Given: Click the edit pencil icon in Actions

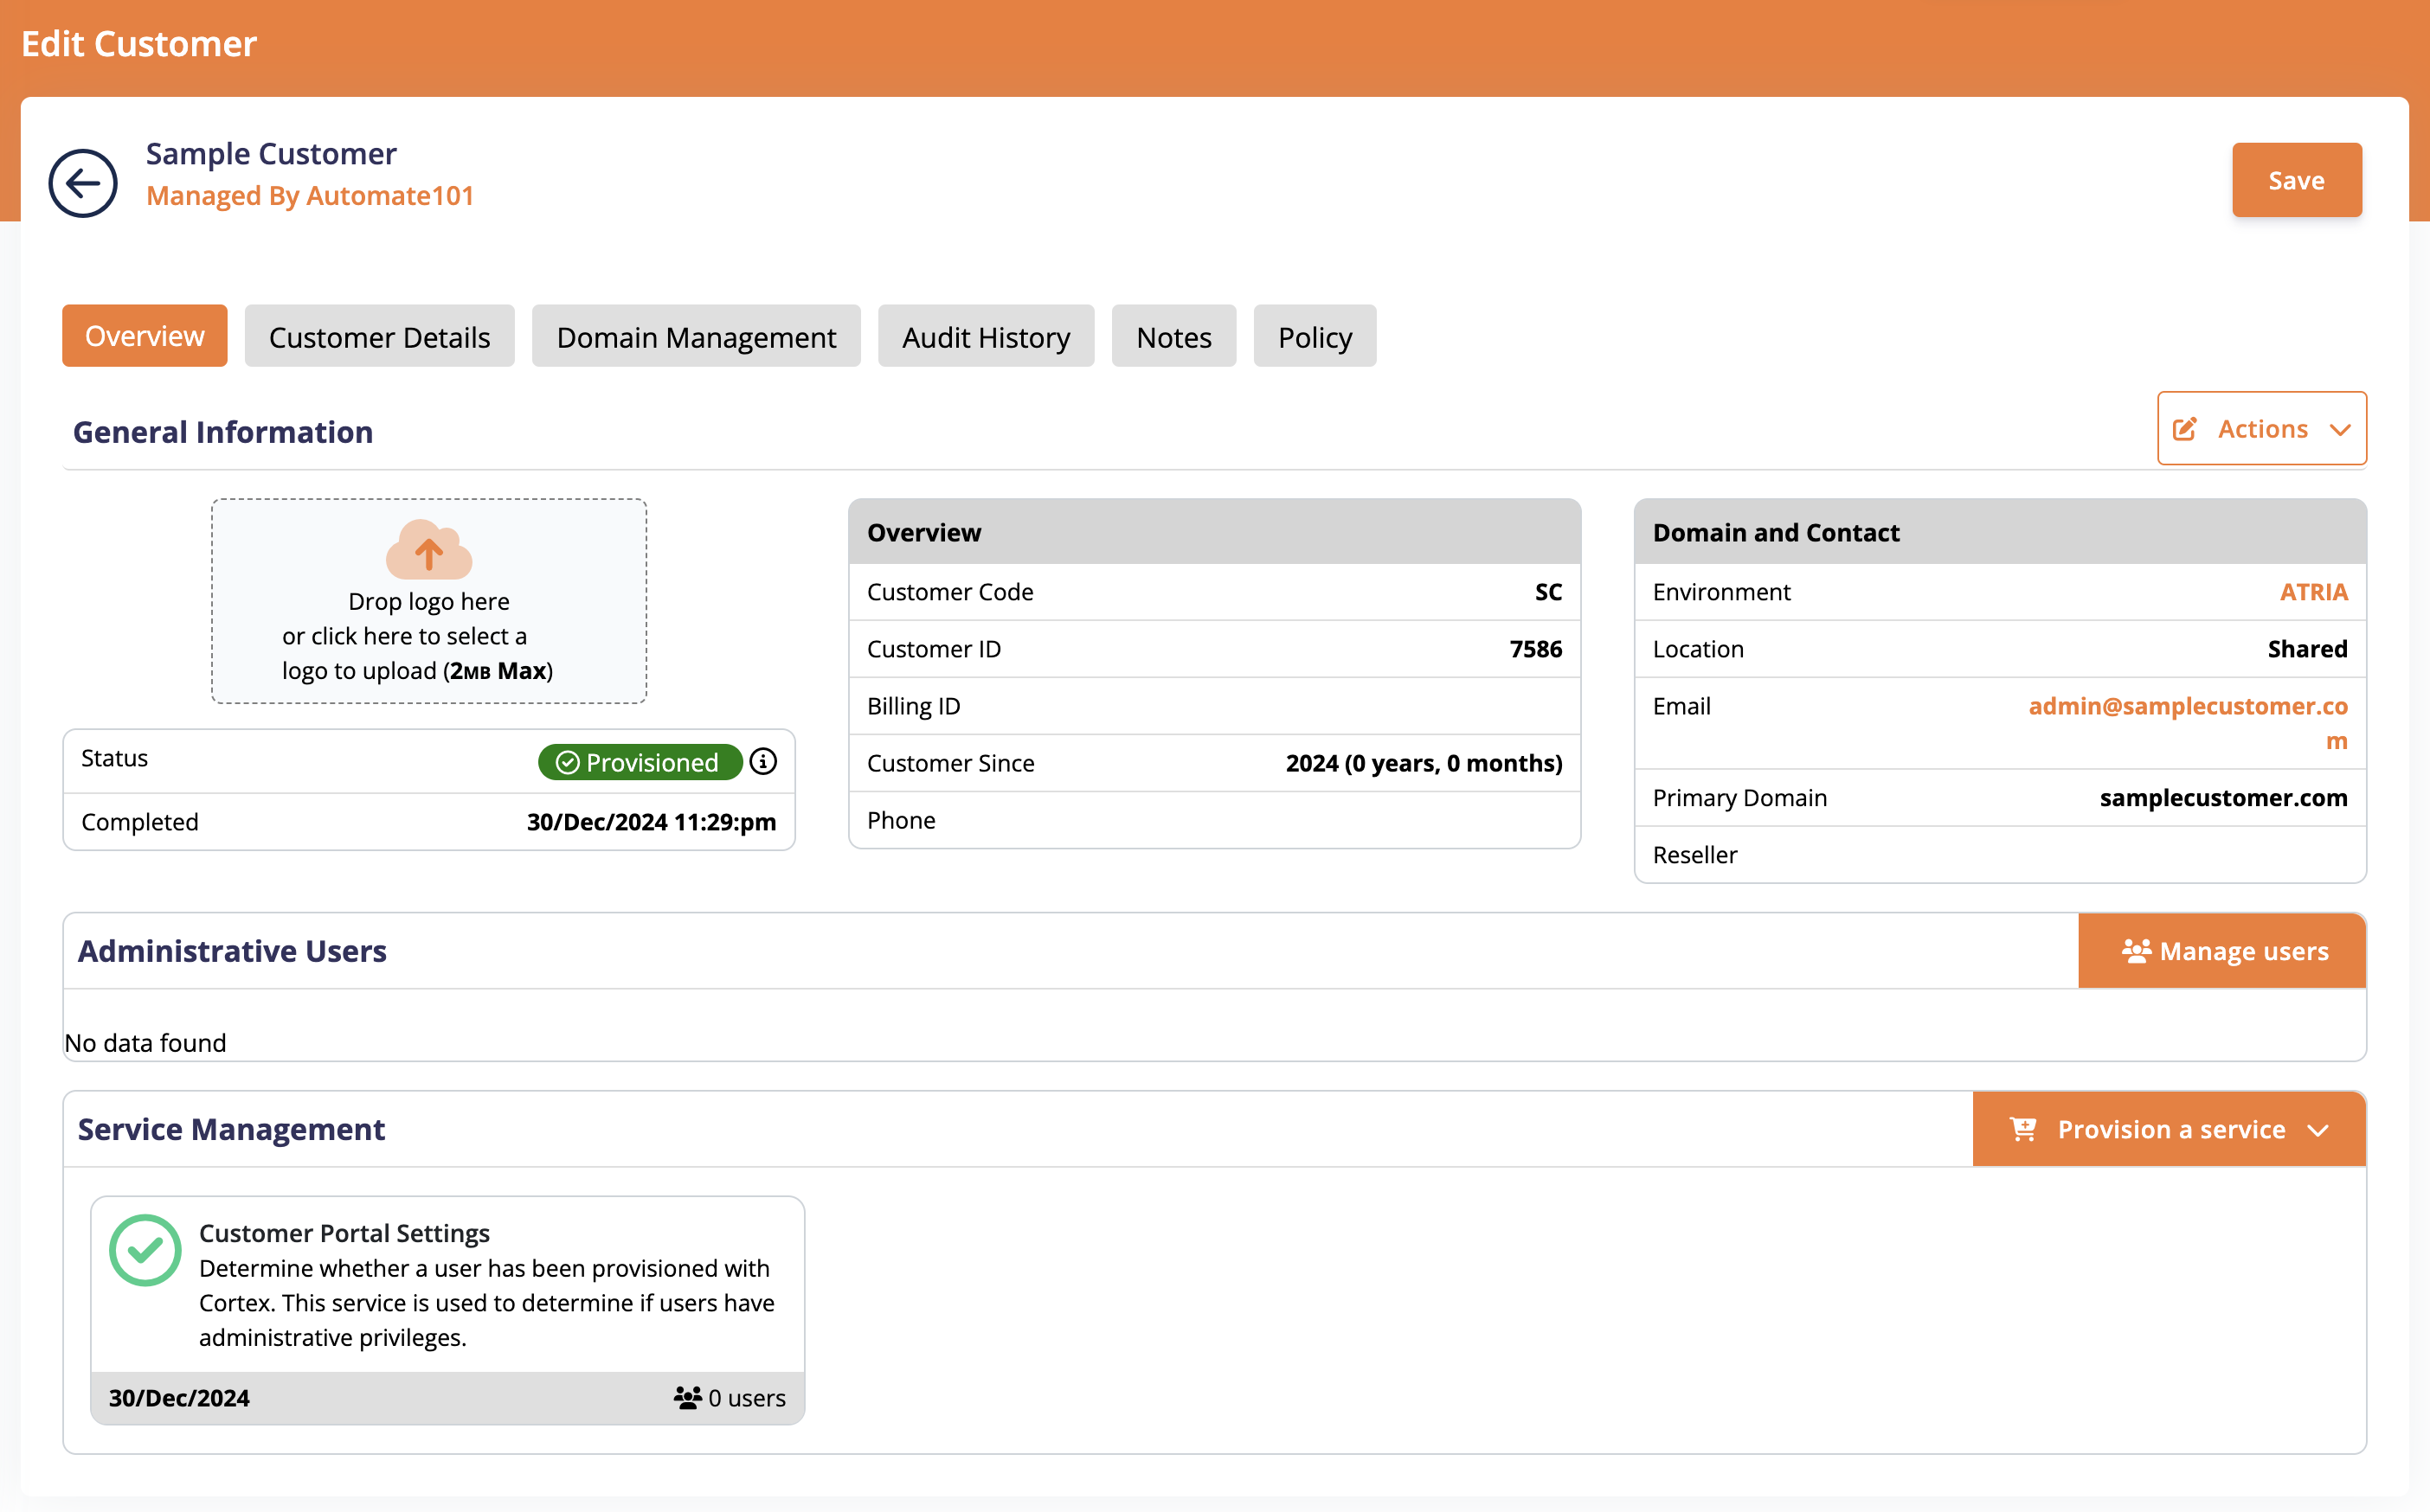Looking at the screenshot, I should coord(2186,430).
